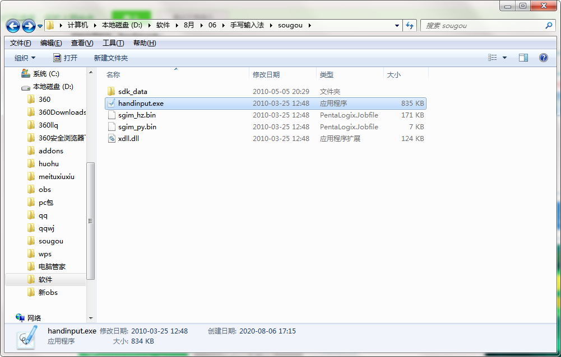Click the handinput.exe date 2010-03-25 12:48
561x357 pixels.
(281, 104)
